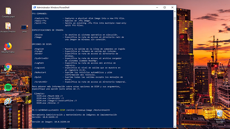Maximize the PowerShell window
This screenshot has height=129, width=230.
(165, 8)
